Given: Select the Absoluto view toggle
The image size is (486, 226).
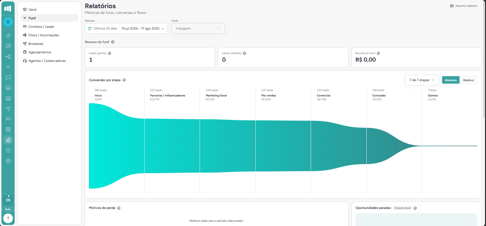Looking at the screenshot, I should point(451,80).
